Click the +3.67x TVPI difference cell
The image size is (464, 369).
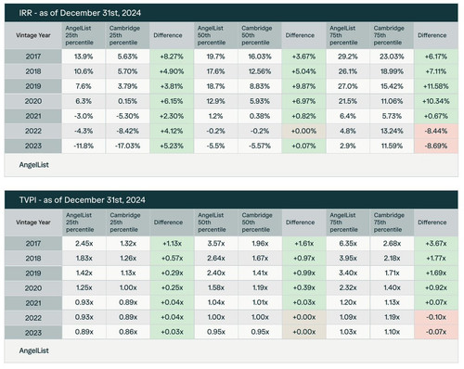click(x=436, y=244)
